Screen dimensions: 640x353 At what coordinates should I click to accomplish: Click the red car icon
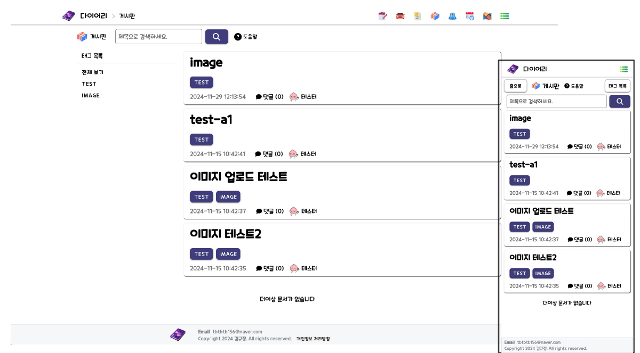pos(400,16)
